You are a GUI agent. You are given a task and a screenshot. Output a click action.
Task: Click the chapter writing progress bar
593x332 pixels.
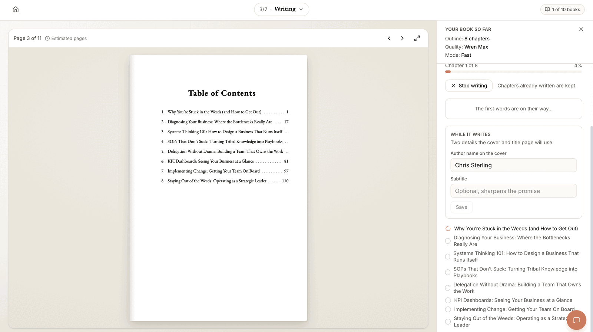coord(514,72)
